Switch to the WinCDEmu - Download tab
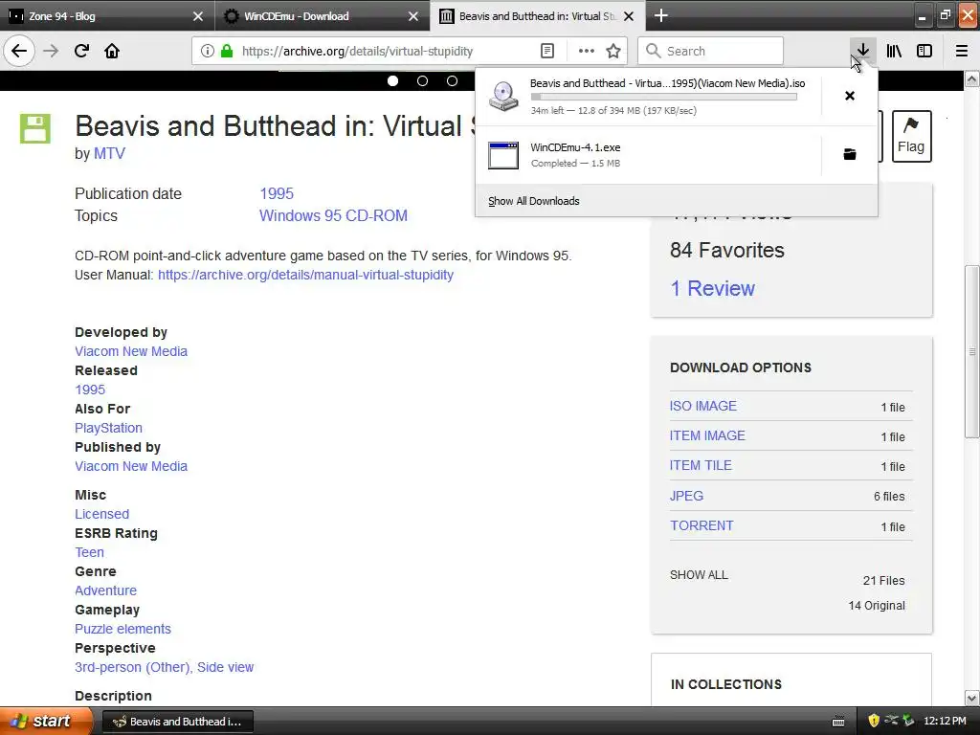The image size is (980, 735). pos(322,16)
